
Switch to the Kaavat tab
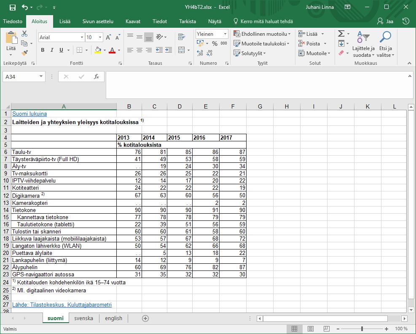coord(133,21)
